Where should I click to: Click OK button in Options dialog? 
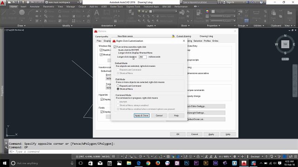click(178, 134)
